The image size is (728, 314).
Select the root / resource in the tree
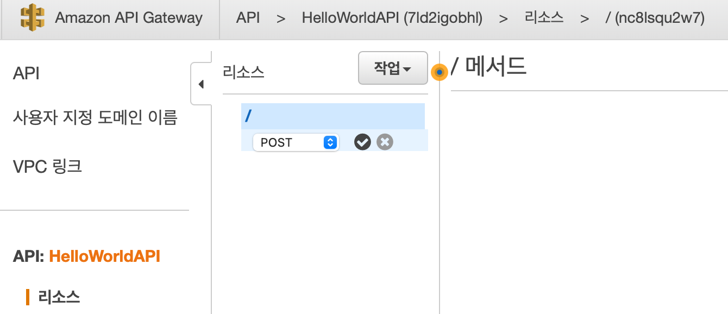[x=333, y=116]
